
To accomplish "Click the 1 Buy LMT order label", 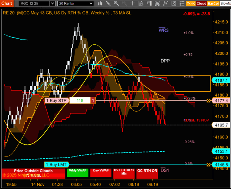I will click(x=57, y=165).
